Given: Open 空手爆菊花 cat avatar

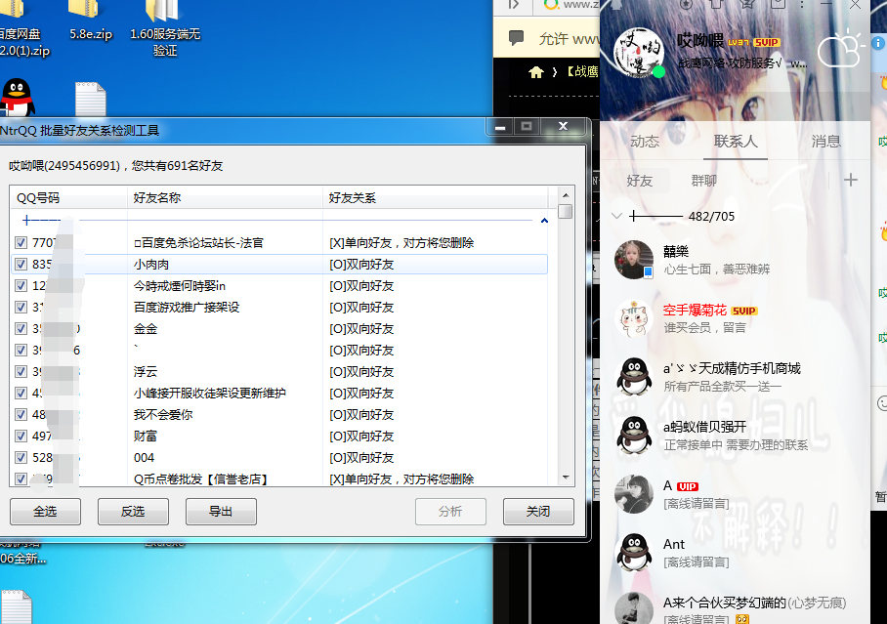Looking at the screenshot, I should [634, 318].
